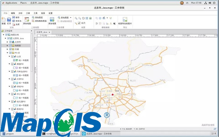Viewport: 219px width, 137px height.
Task: Expand the 交通 layer group
Action: pyautogui.click(x=7, y=49)
